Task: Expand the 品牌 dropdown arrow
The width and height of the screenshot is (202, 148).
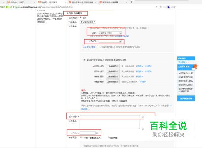Action: [x=120, y=33]
